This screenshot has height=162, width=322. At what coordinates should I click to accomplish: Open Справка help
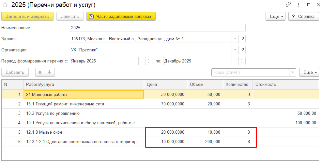pos(303,16)
